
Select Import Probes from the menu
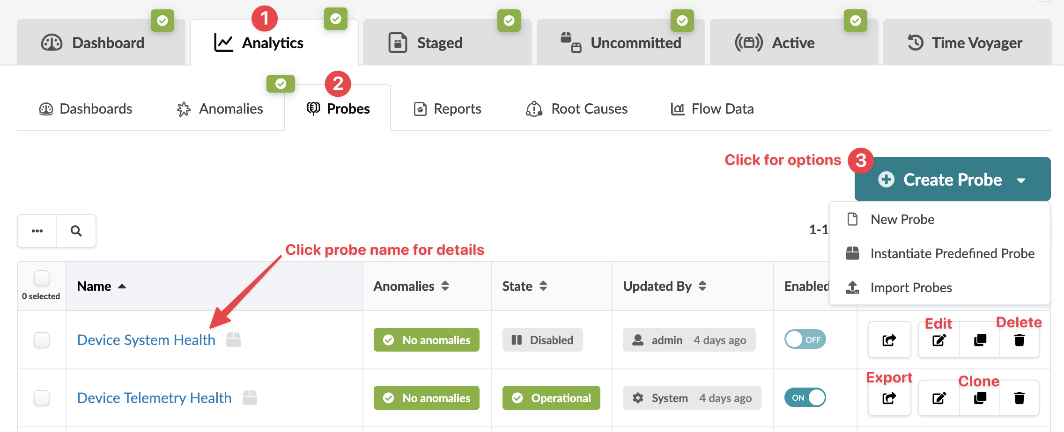coord(911,288)
